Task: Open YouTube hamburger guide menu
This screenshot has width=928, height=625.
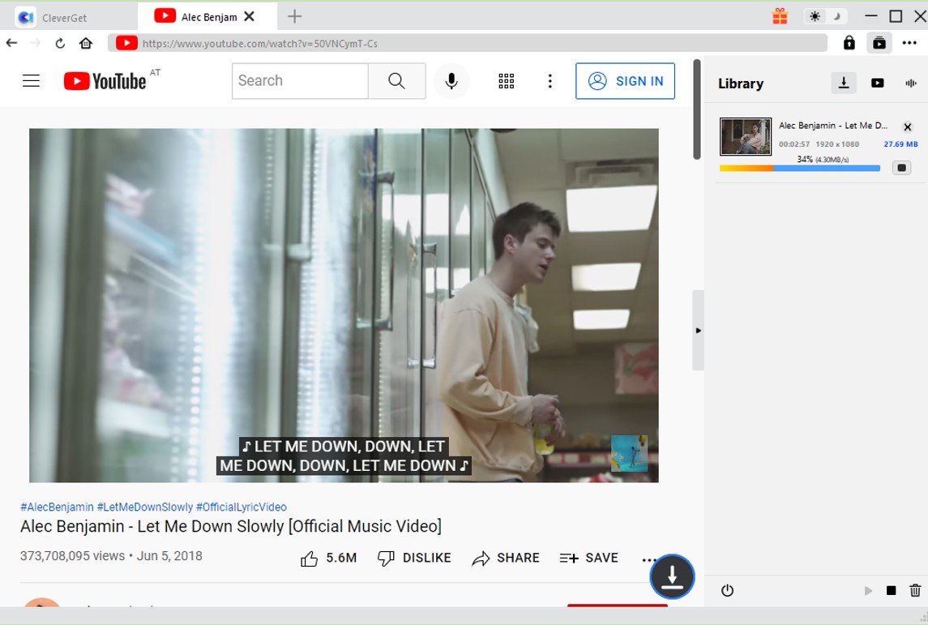Action: [x=31, y=80]
